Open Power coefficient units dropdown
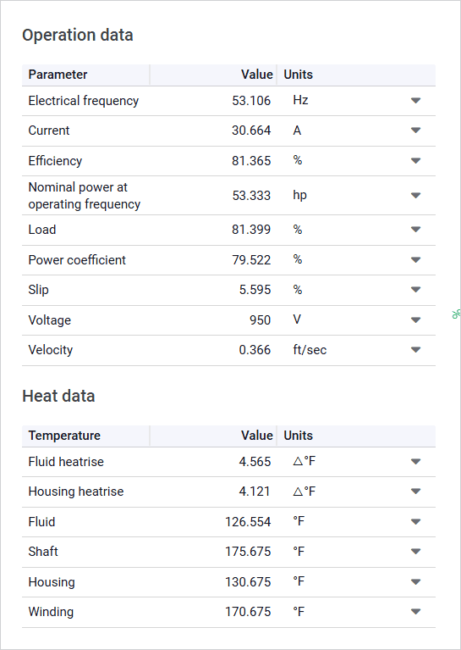This screenshot has width=461, height=650. (415, 260)
